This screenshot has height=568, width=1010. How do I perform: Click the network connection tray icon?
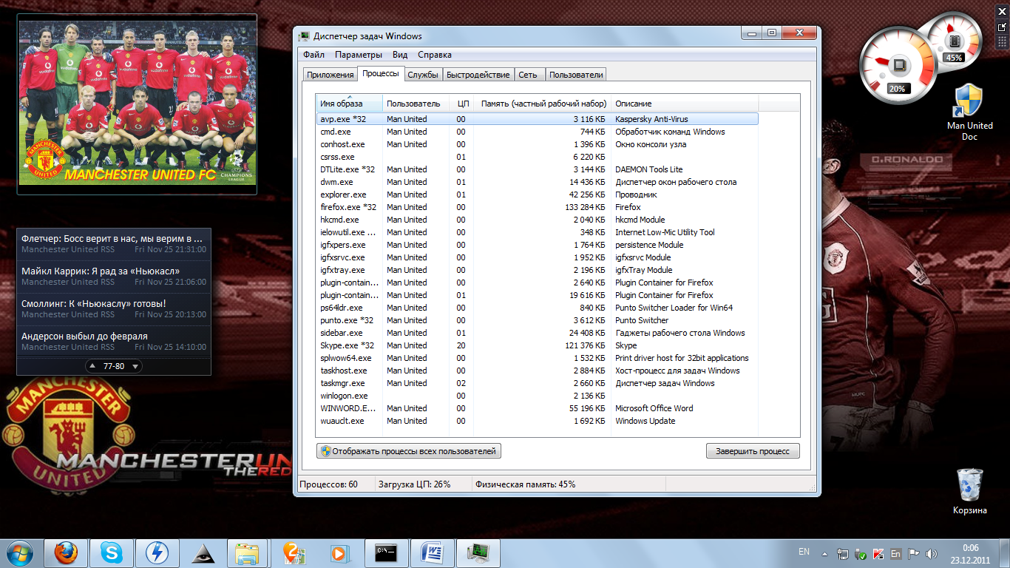click(843, 553)
